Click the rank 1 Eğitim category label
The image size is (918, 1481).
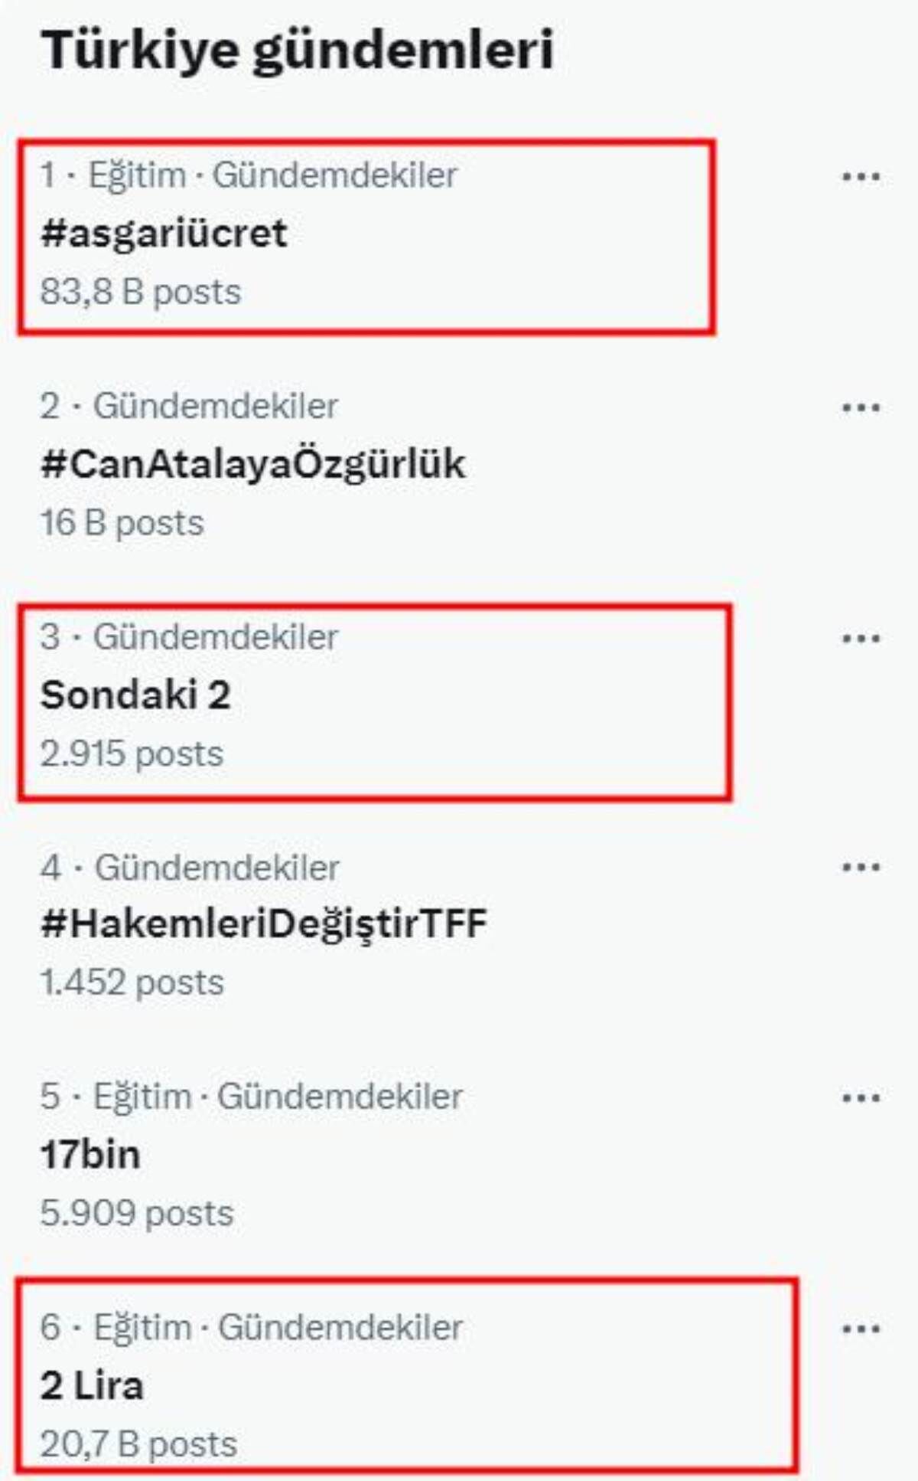coord(138,175)
